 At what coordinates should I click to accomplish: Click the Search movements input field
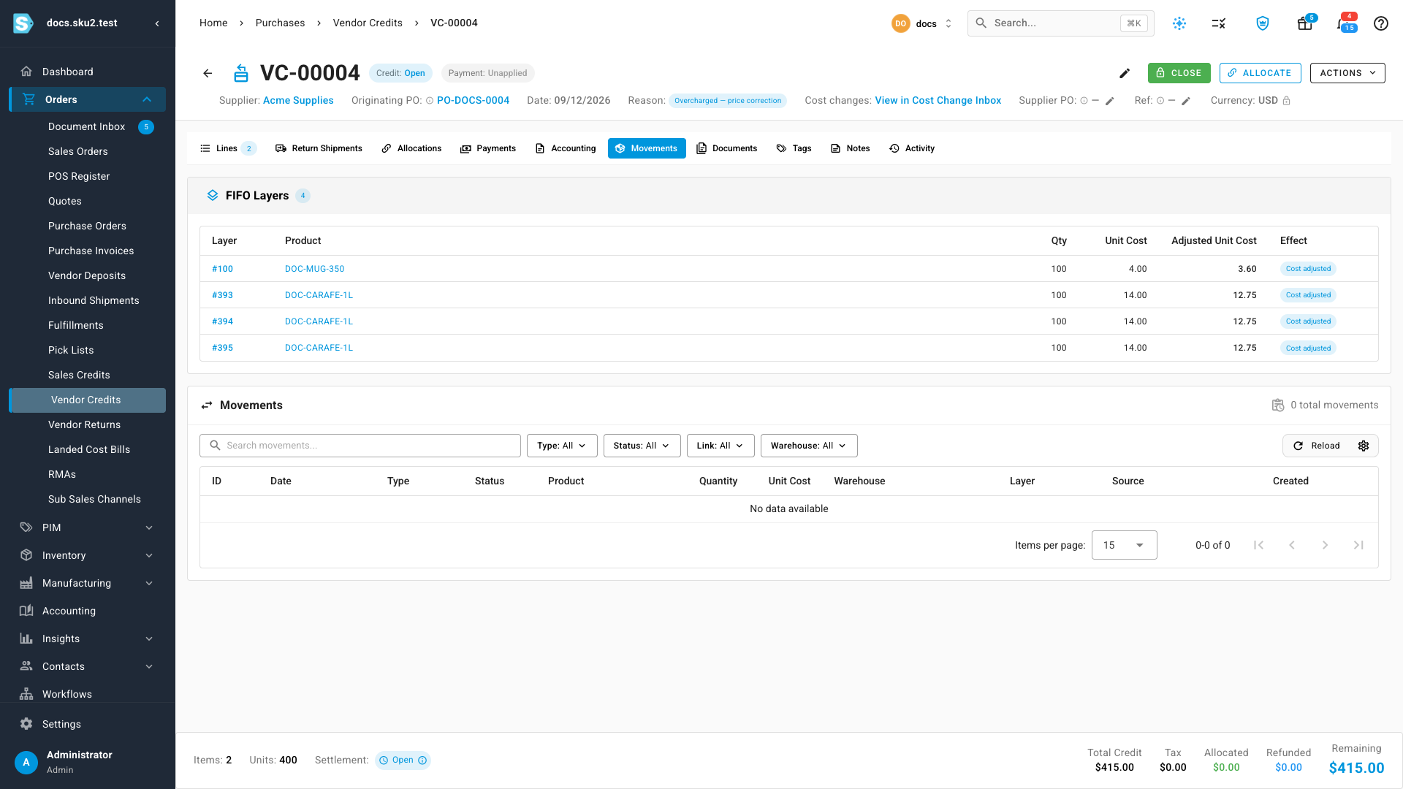[360, 446]
